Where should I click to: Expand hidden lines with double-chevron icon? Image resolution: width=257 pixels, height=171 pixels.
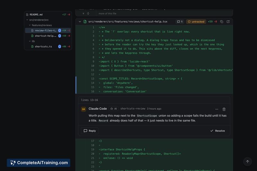pos(84,13)
